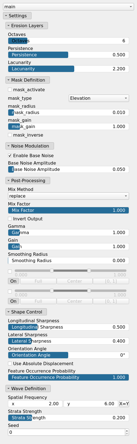137x444 pixels.
Task: Click the Lacunarity slider bar
Action: coord(68,69)
